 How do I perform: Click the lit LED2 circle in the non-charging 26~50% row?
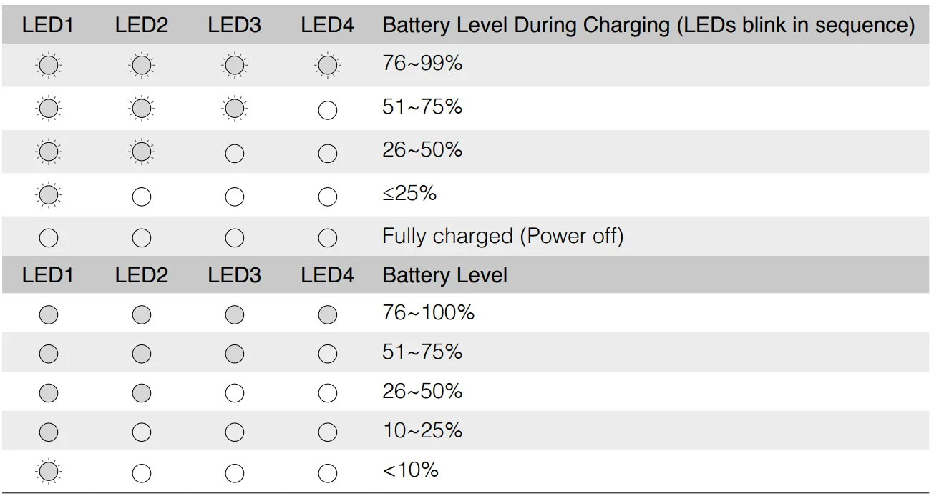click(x=141, y=393)
